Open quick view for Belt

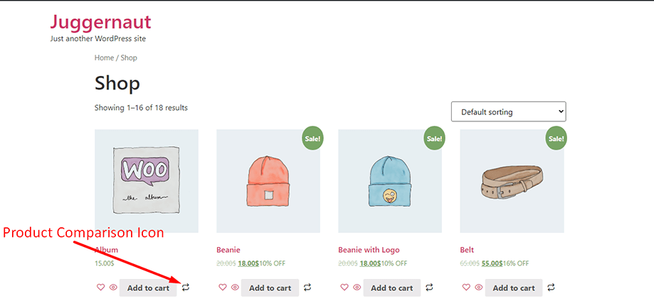[x=478, y=288]
